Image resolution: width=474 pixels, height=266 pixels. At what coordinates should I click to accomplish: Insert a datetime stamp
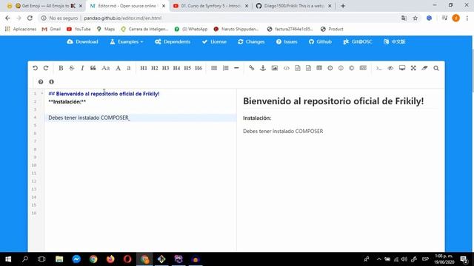(x=330, y=68)
